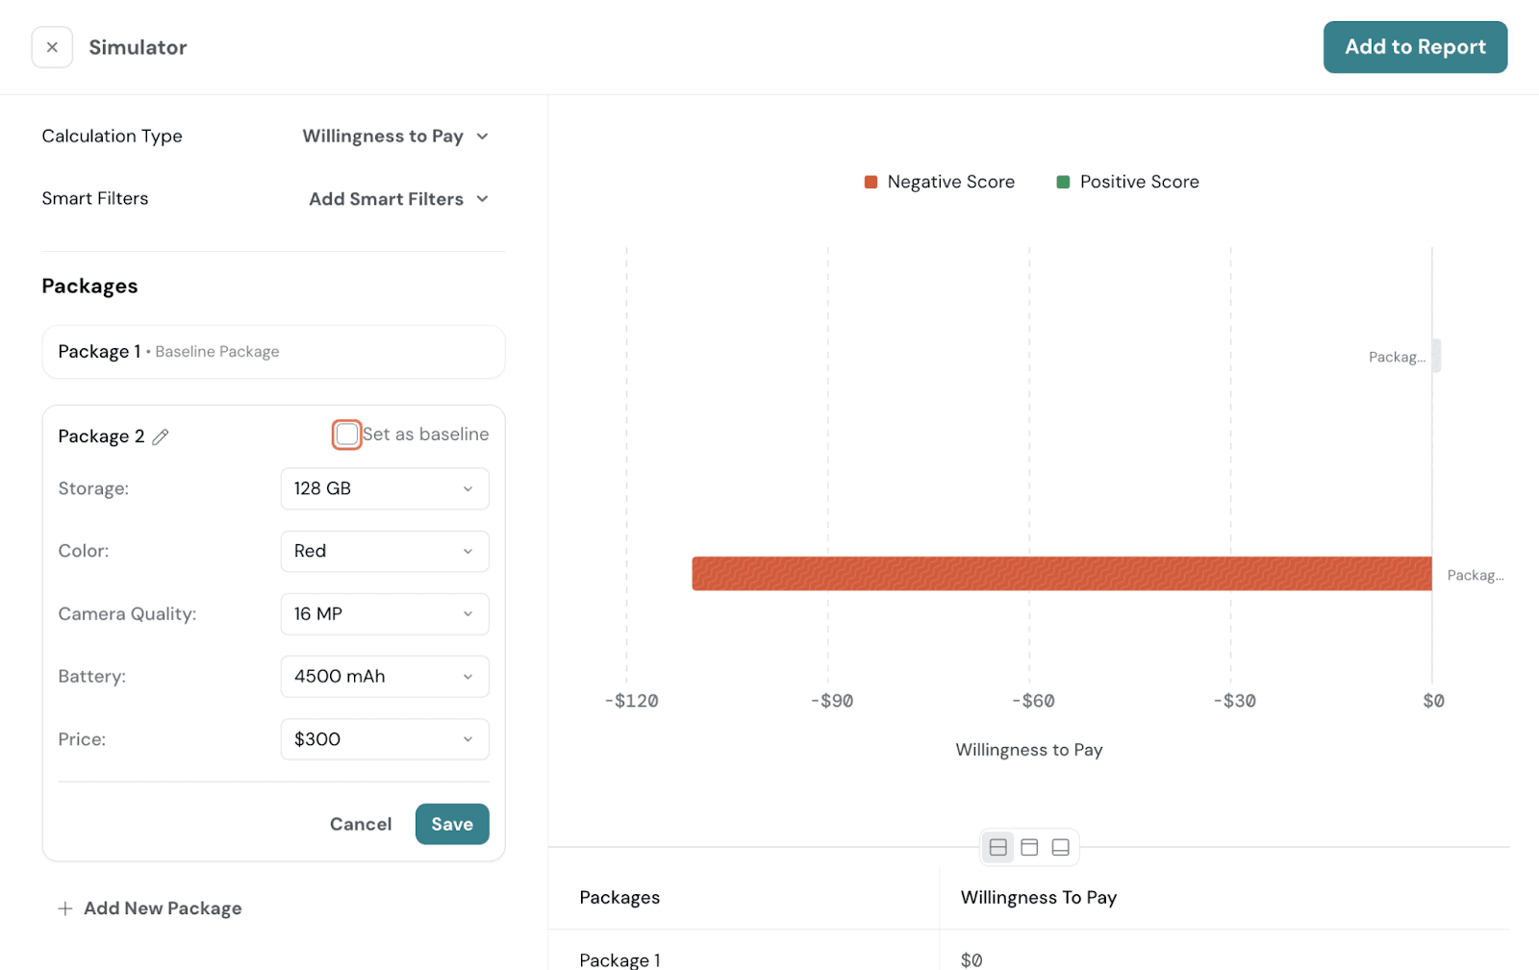Screen dimensions: 1539x970
Task: Toggle the Positive Score legend marker
Action: click(x=1063, y=183)
